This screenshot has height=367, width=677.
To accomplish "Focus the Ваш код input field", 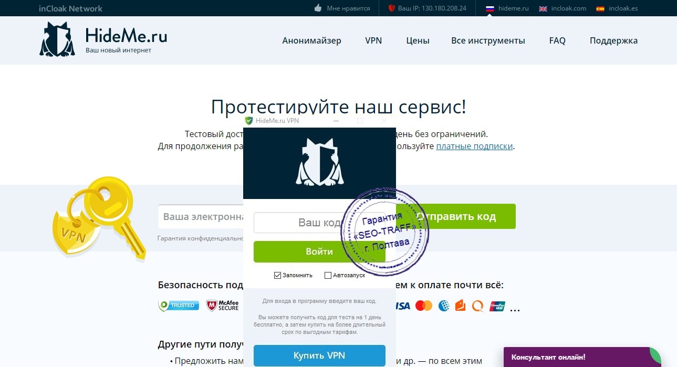I will point(319,223).
